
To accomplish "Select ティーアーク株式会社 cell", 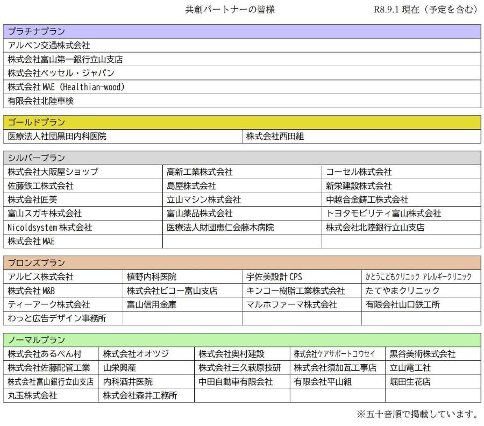I will (x=63, y=304).
